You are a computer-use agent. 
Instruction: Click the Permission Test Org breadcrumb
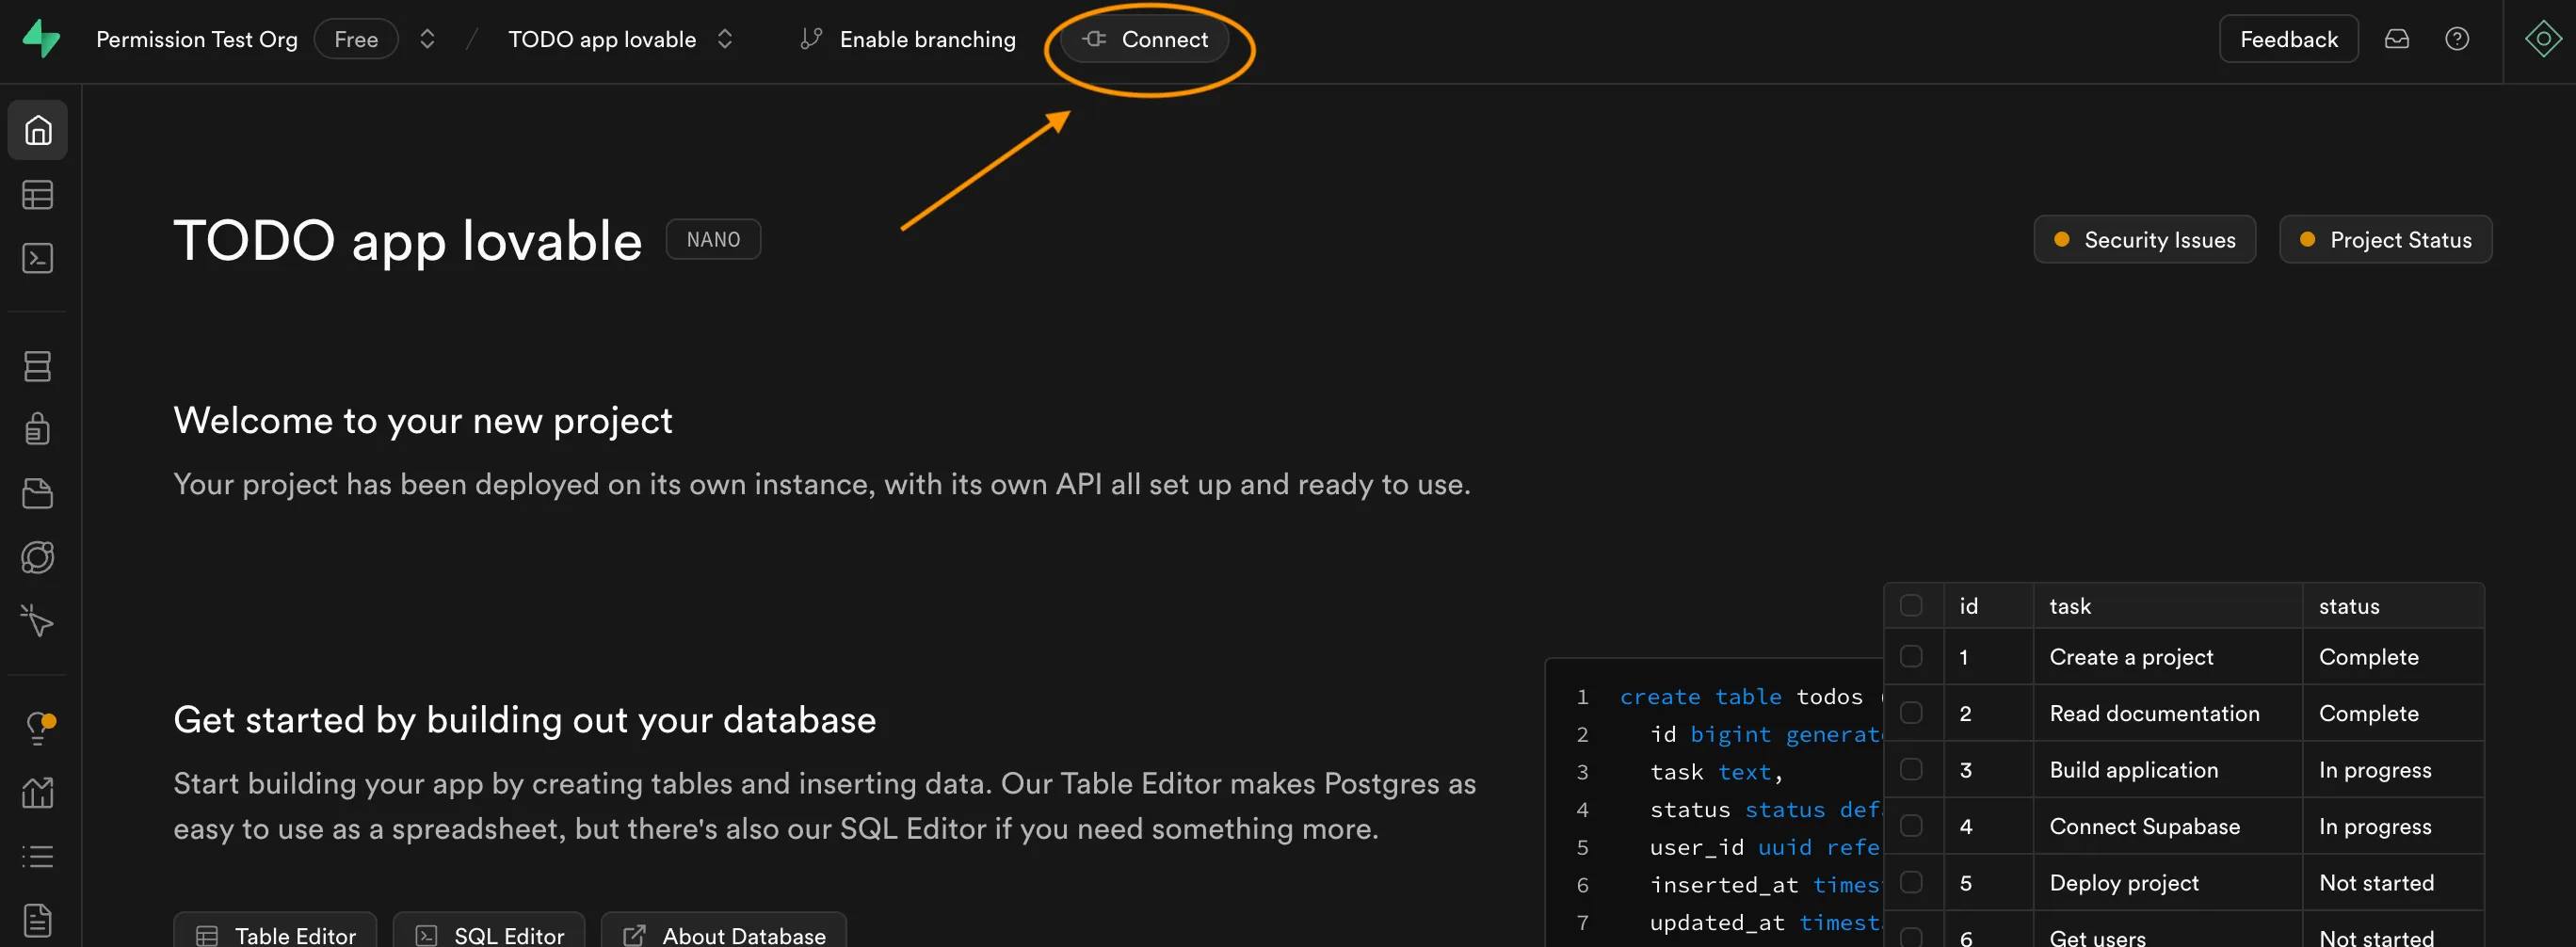(x=196, y=39)
